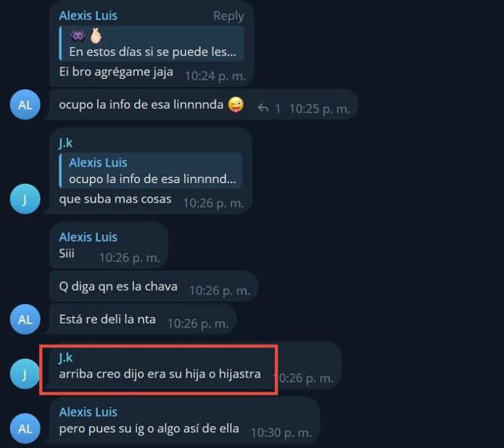This screenshot has width=504, height=448.
Task: Select the 'Q diga qn es la chava' message
Action: [x=154, y=286]
